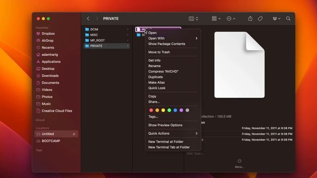Apply the orange tag color

pyautogui.click(x=157, y=110)
